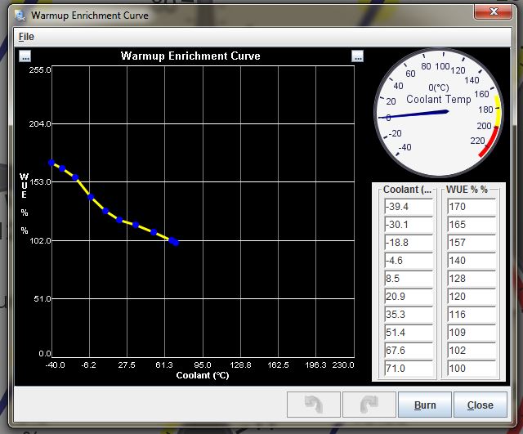The height and width of the screenshot is (434, 523).
Task: Click the WUE cell with value 170
Action: point(470,207)
